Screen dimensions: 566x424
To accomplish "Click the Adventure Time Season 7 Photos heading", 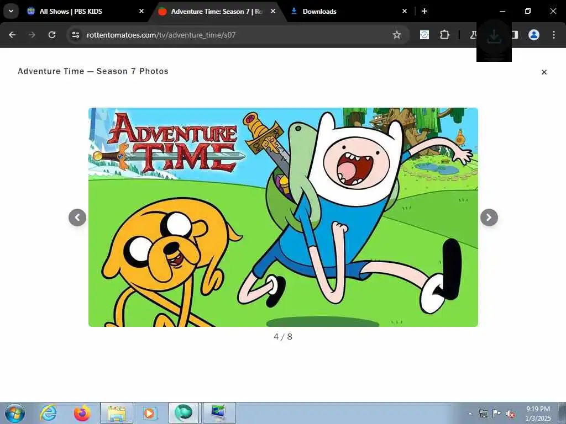I will click(93, 71).
